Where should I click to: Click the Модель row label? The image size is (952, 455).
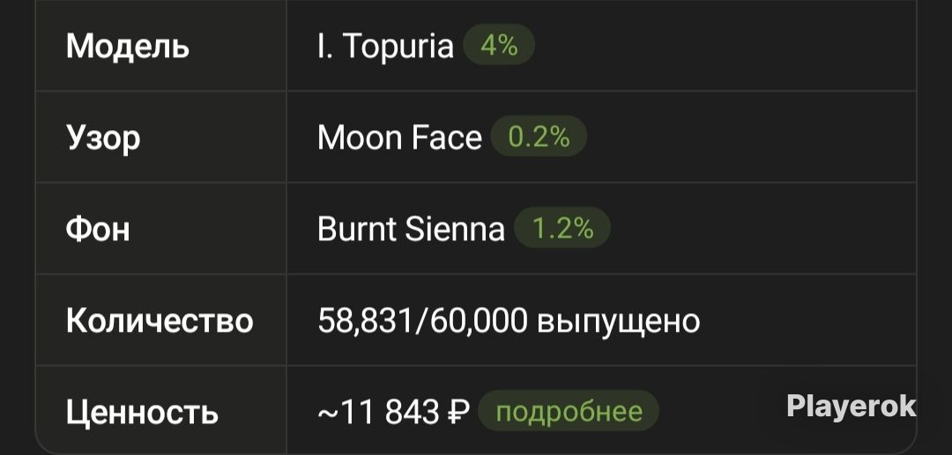click(x=128, y=47)
